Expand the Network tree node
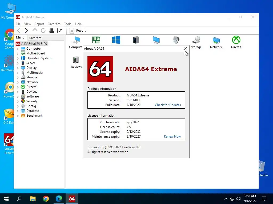The width and height of the screenshot is (273, 204). coord(18,82)
